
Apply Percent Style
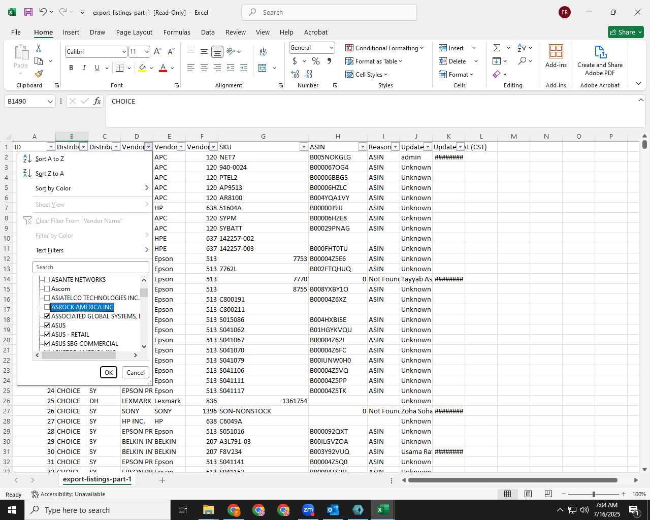click(316, 61)
